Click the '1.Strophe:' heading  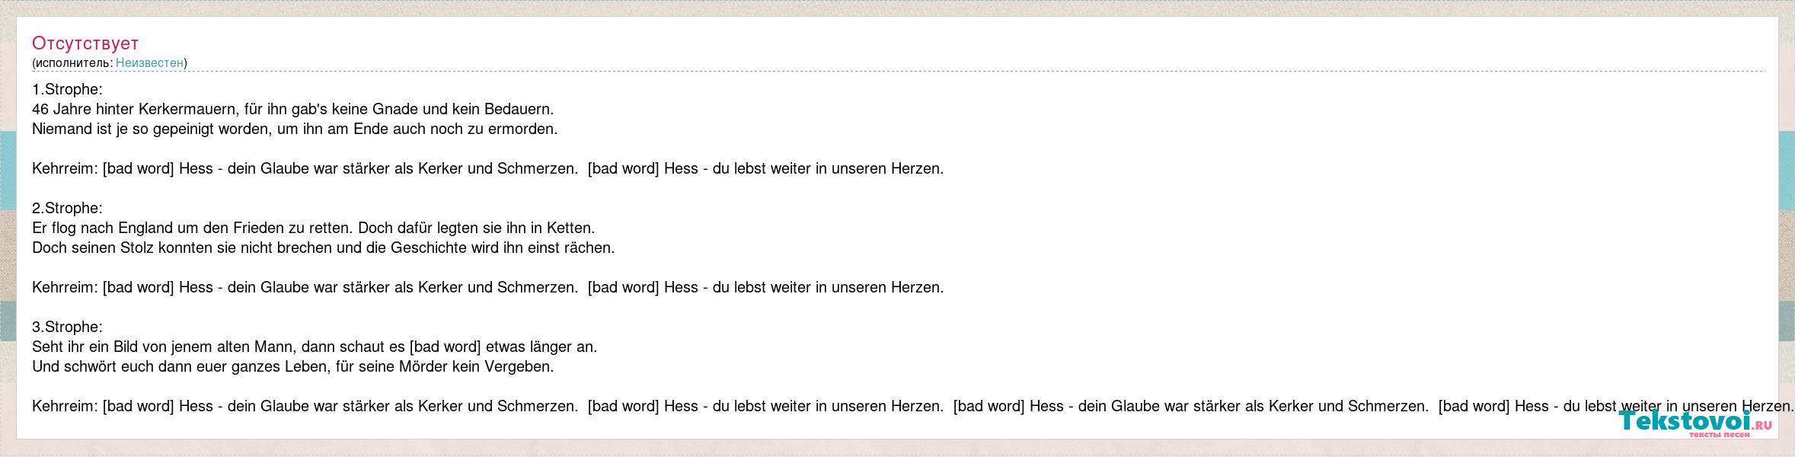(x=67, y=89)
